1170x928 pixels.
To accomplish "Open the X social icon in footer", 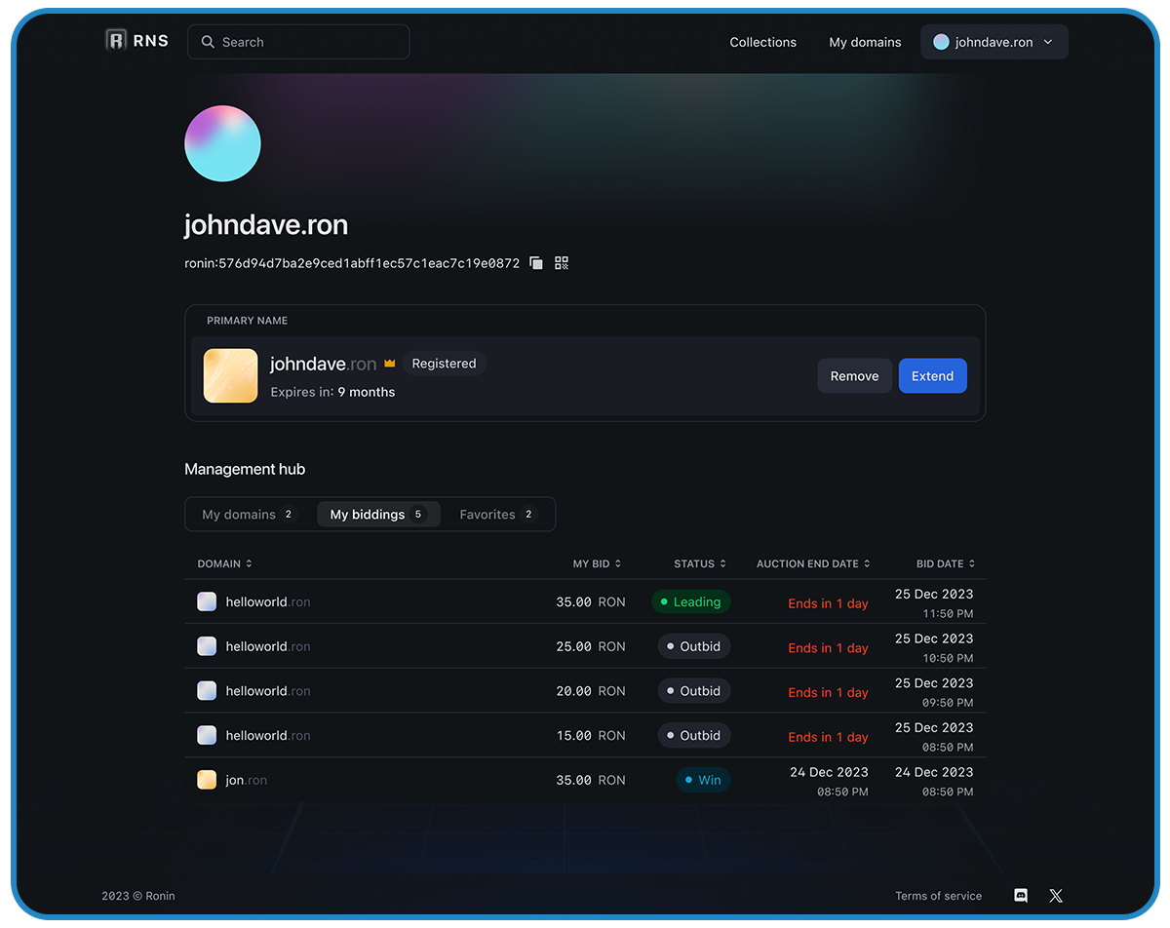I will pos(1056,895).
